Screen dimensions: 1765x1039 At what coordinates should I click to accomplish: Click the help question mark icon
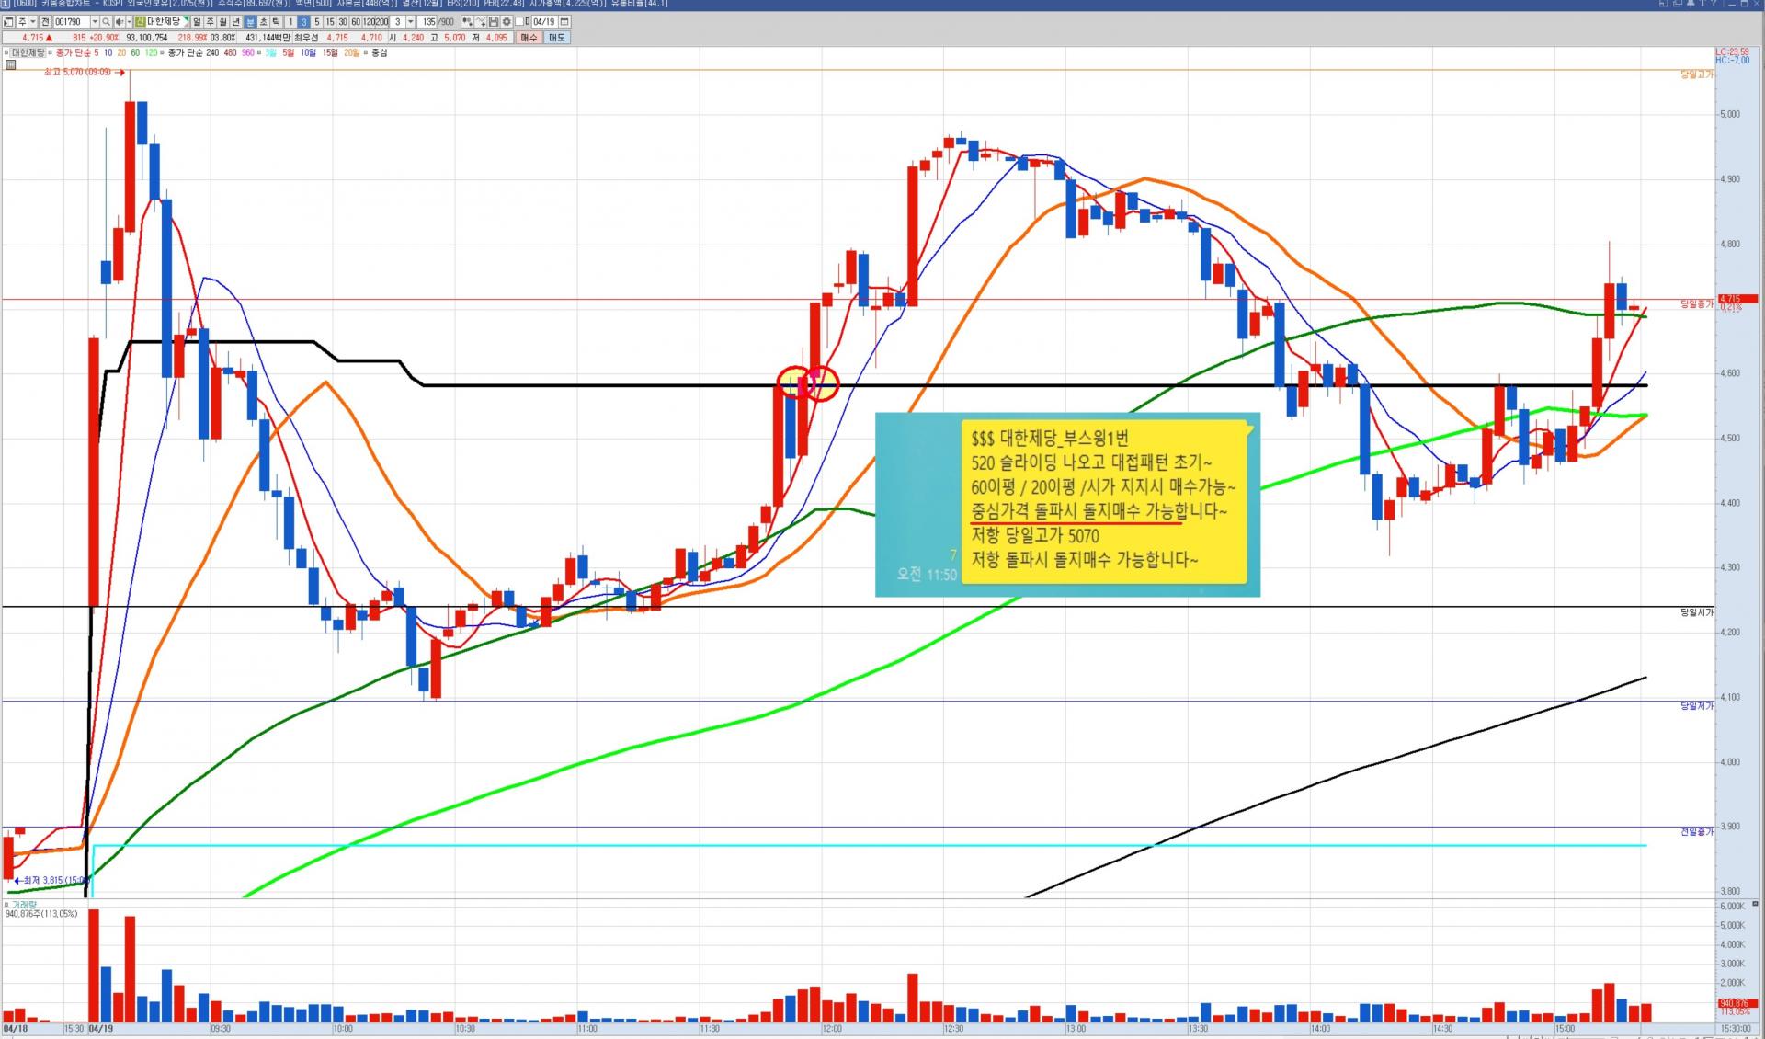(x=1714, y=4)
